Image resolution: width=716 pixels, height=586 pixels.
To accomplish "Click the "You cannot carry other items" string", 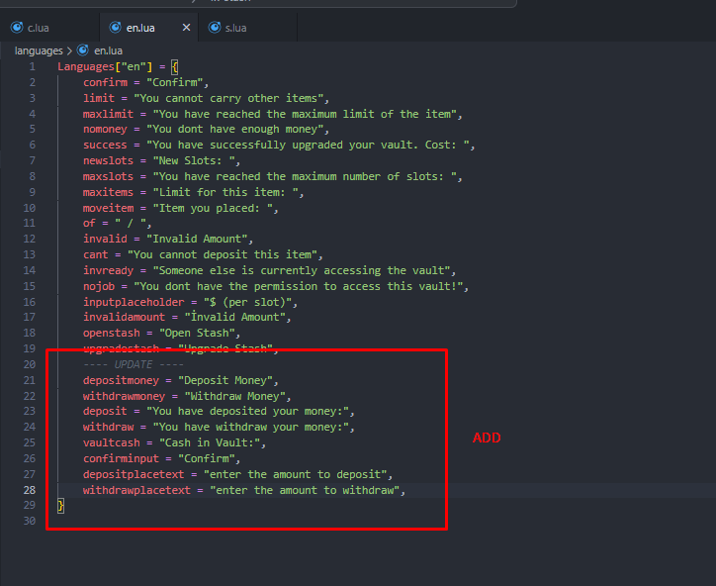I will [228, 98].
